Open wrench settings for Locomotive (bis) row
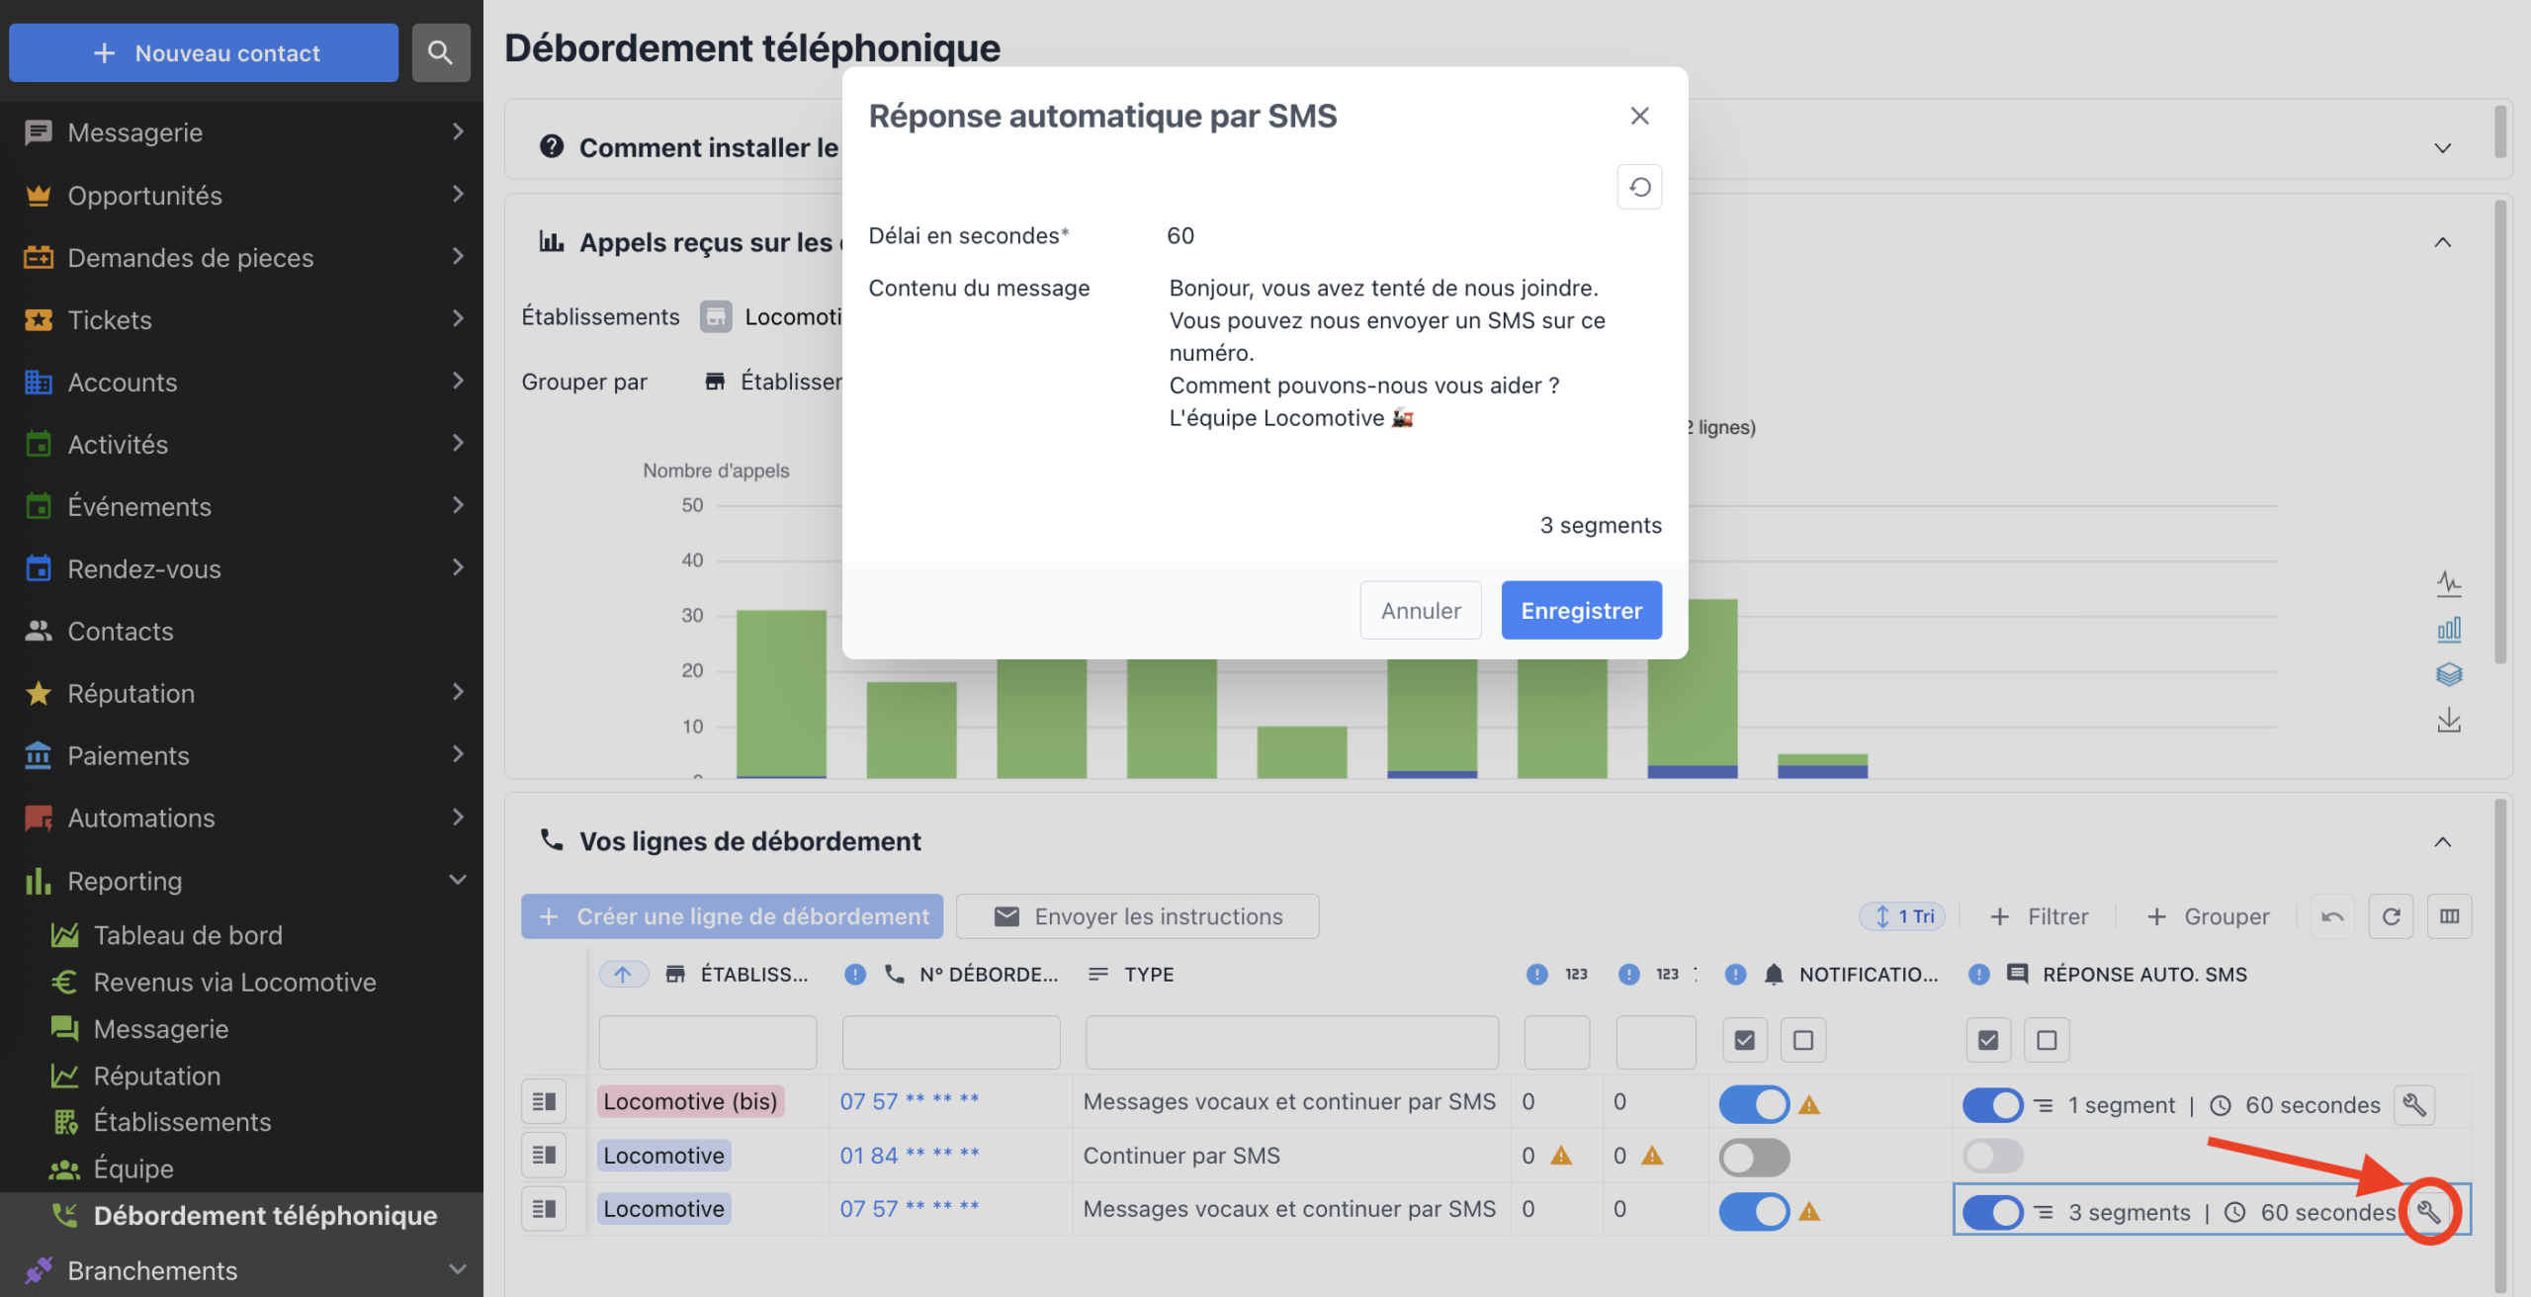 pyautogui.click(x=2413, y=1104)
